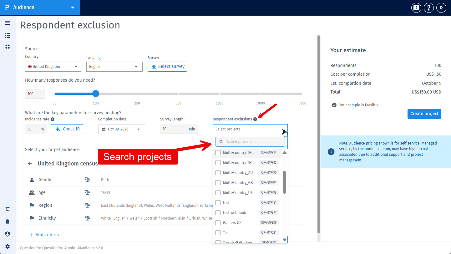Open the Country dropdown showing United Kingdom
Image resolution: width=451 pixels, height=254 pixels.
(53, 67)
